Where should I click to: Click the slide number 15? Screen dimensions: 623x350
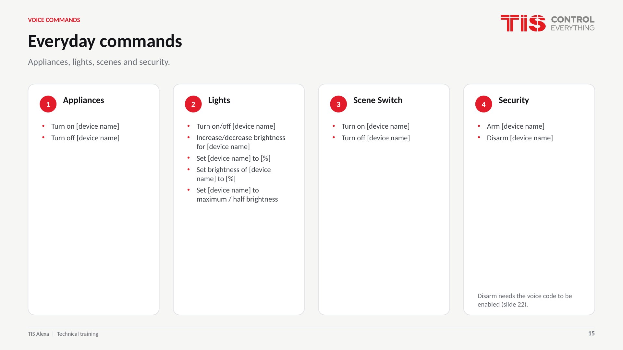pyautogui.click(x=591, y=333)
